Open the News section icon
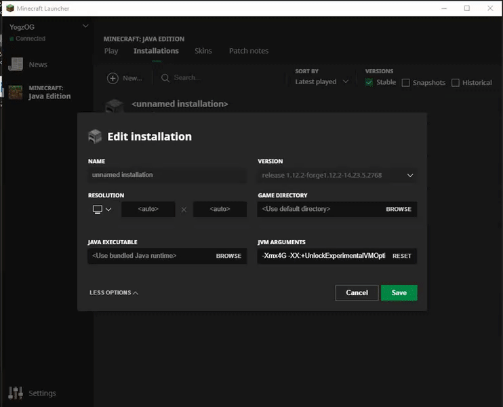 coord(16,64)
